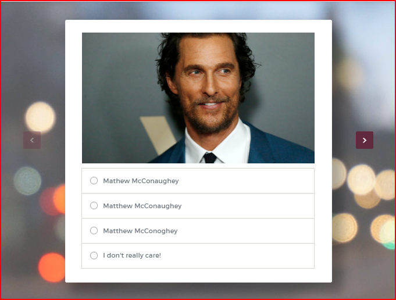Click the "Matthew McConaughey" answer label
396x300 pixels.
(142, 206)
